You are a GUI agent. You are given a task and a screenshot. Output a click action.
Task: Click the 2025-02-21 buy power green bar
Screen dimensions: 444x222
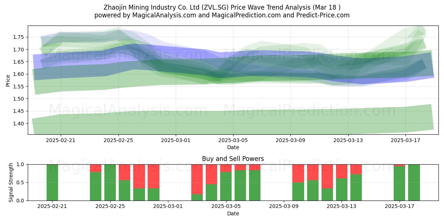(52, 182)
